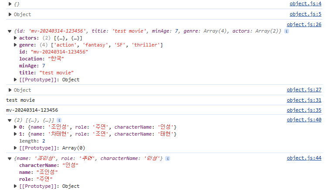
Task: Expand [[Prototype]]: Object under title property
Action: [x=15, y=80]
